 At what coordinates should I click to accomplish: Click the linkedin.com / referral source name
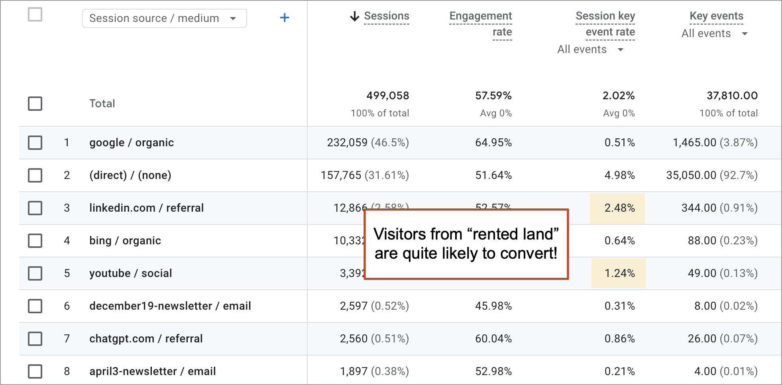[x=147, y=208]
